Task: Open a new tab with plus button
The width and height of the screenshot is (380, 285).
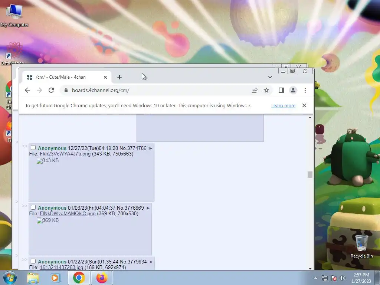Action: [x=119, y=77]
